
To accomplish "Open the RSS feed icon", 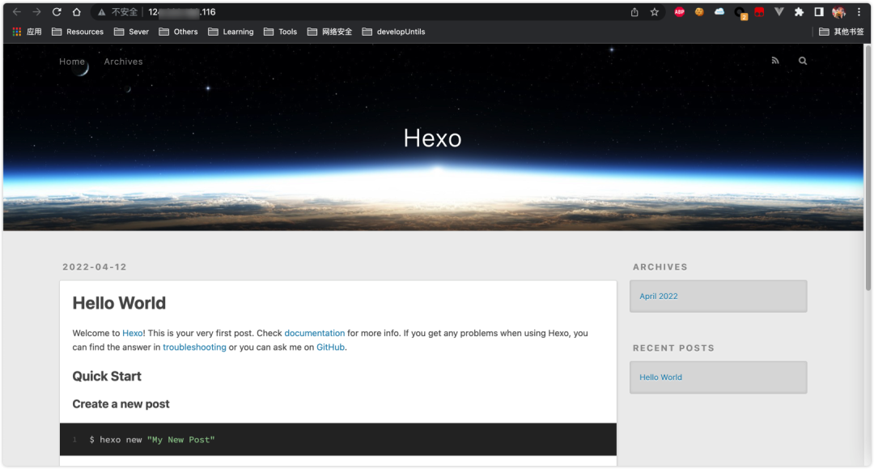I will (x=774, y=61).
